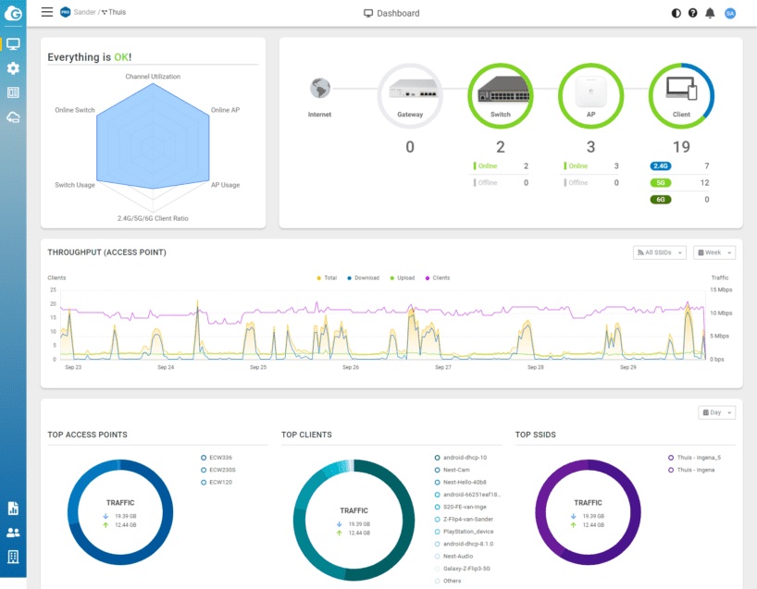Open the team members icon in sidebar
The width and height of the screenshot is (757, 589).
pos(12,531)
